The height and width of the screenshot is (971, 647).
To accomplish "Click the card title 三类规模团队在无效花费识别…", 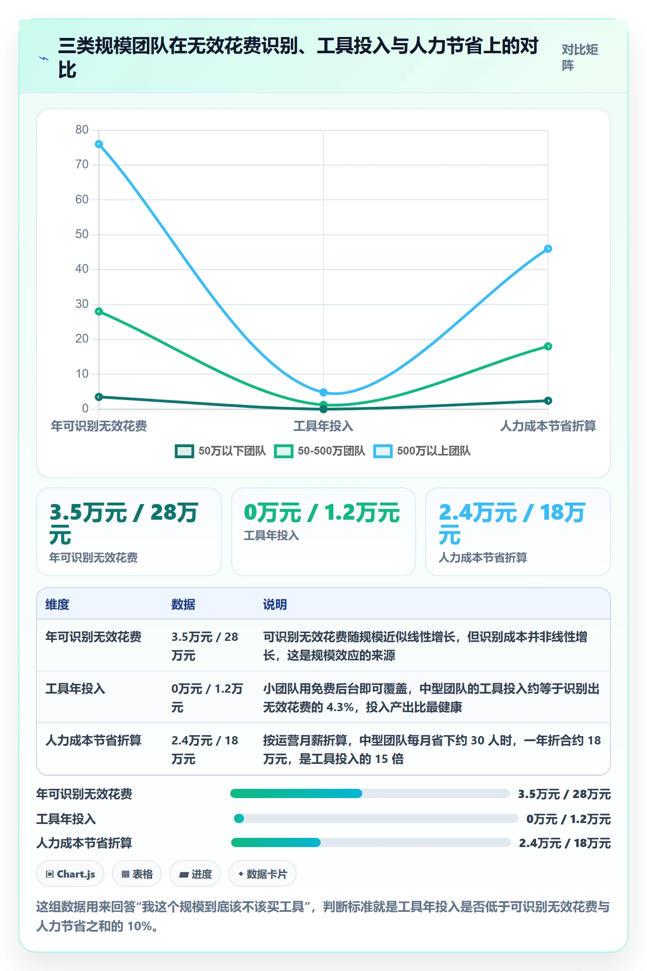I will pos(299,58).
